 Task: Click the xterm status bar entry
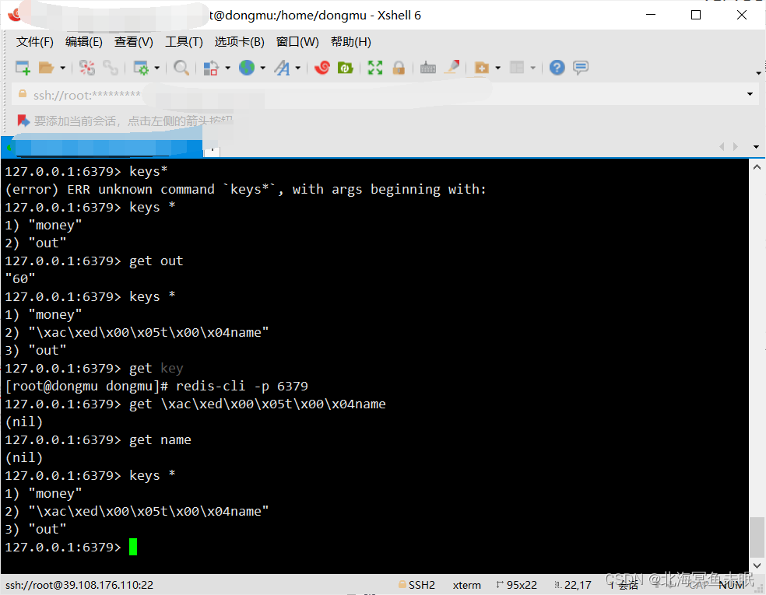pos(466,585)
